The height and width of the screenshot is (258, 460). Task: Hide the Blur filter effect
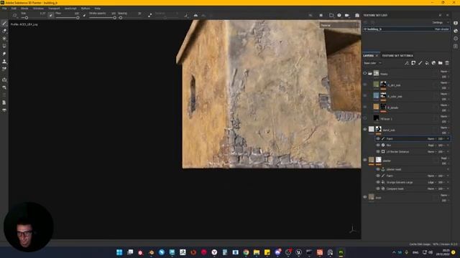point(378,145)
